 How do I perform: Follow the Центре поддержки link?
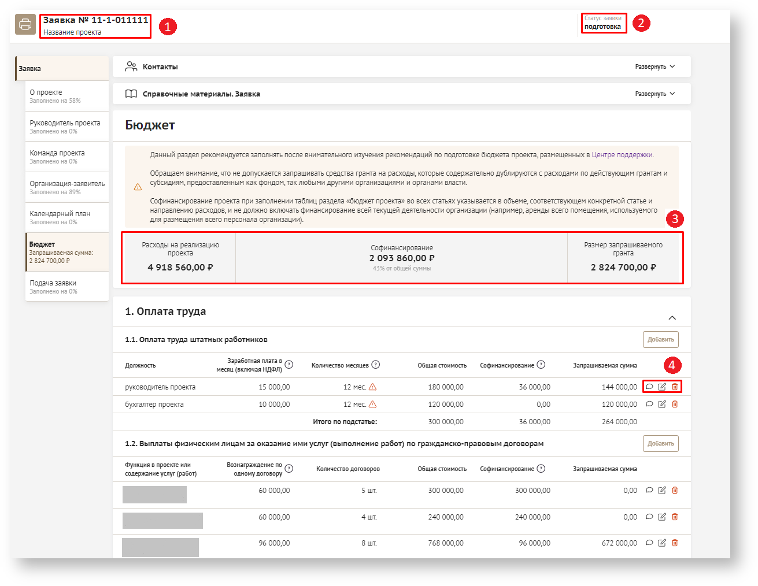(x=622, y=155)
